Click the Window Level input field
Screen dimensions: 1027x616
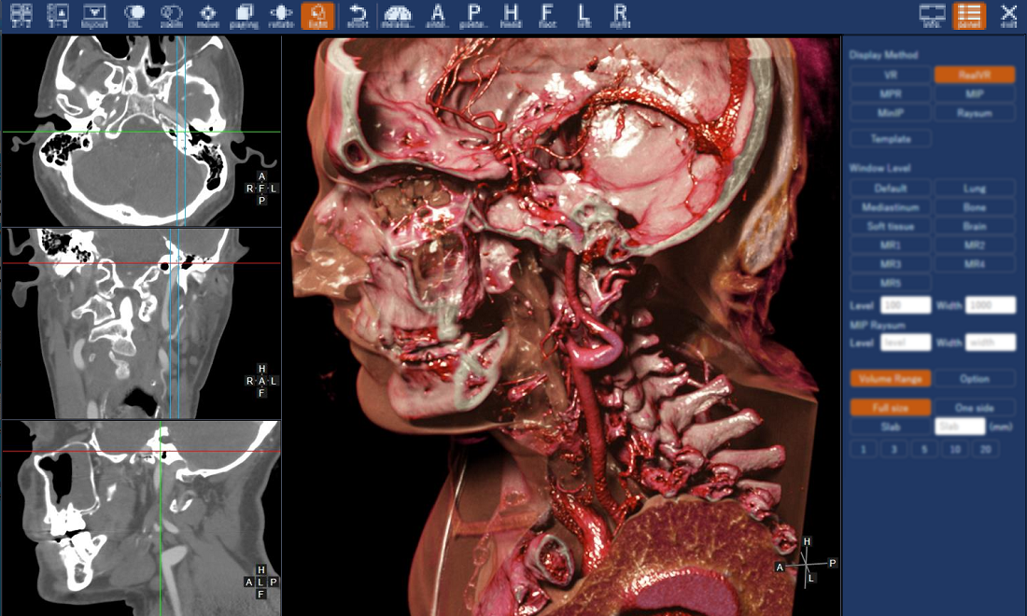point(905,305)
